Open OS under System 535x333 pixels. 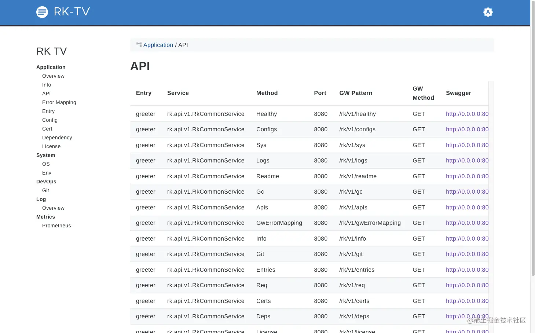tap(46, 164)
